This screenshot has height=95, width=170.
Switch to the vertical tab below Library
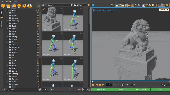click(2, 23)
